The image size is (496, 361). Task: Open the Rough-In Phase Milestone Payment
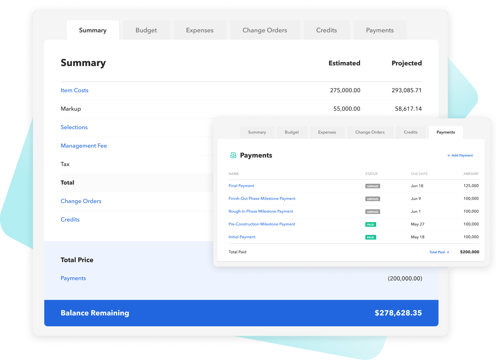(x=261, y=211)
